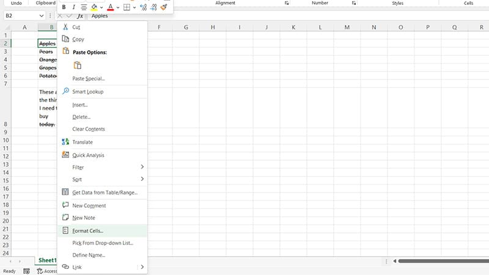Click cell B5 containing Grapes
Image resolution: width=489 pixels, height=275 pixels.
click(x=48, y=68)
